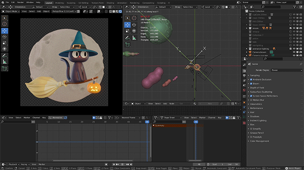Click the Blender logo menu icon

[2, 2]
